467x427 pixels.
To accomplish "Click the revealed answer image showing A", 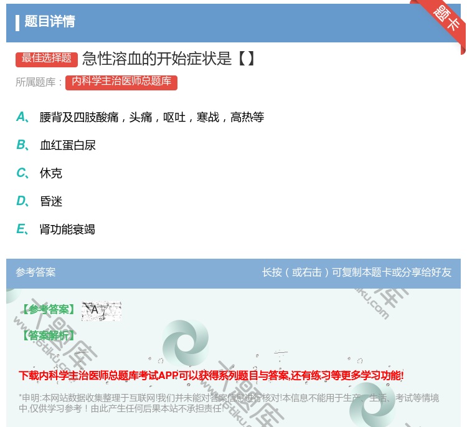I will [101, 311].
